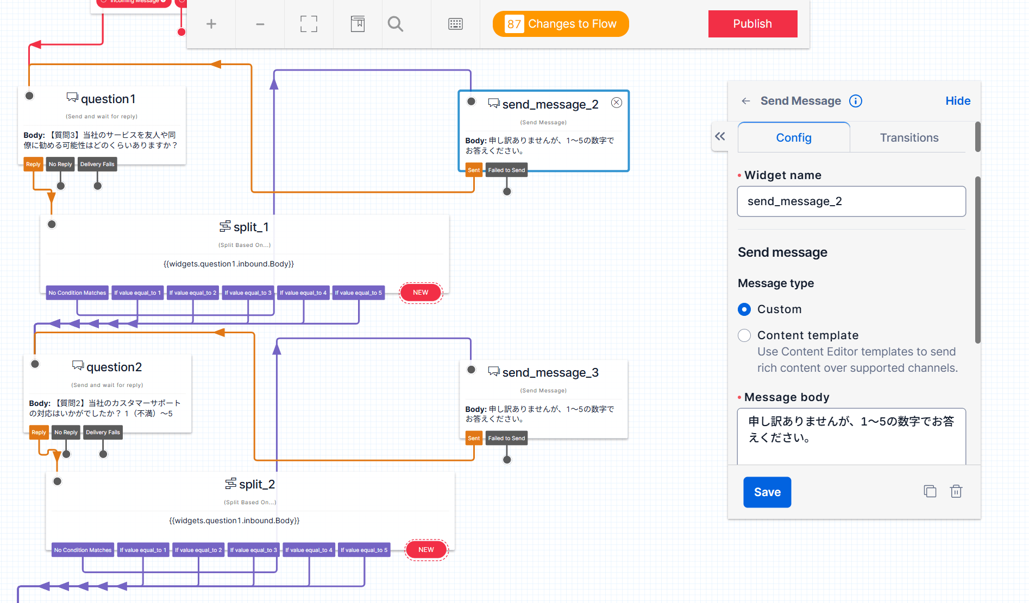Click question2 Reply transition
Image resolution: width=1029 pixels, height=603 pixels.
pos(39,432)
